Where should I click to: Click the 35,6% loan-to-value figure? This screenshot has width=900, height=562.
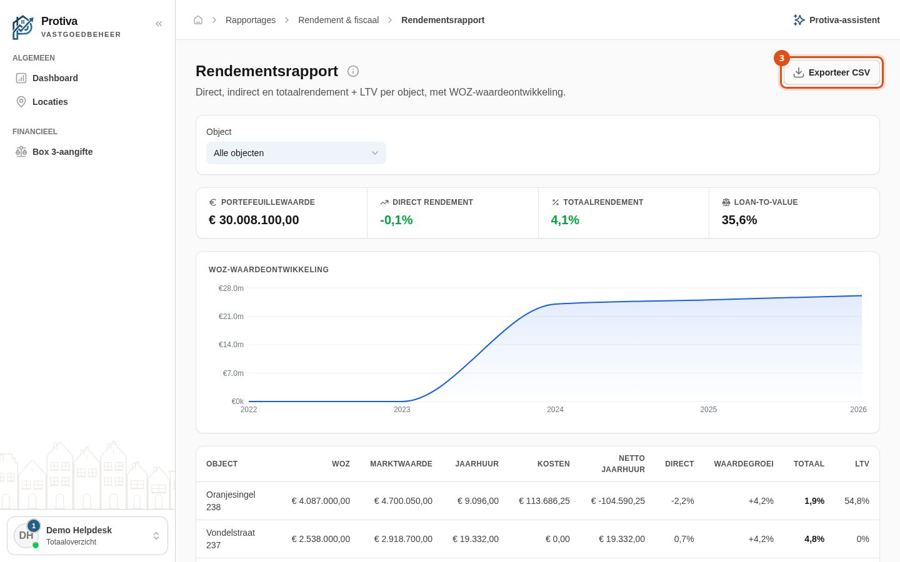[x=739, y=220]
